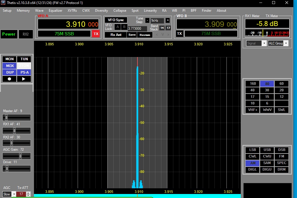The height and width of the screenshot is (198, 297).
Task: Click the Rx Ant button
Action: point(116,35)
